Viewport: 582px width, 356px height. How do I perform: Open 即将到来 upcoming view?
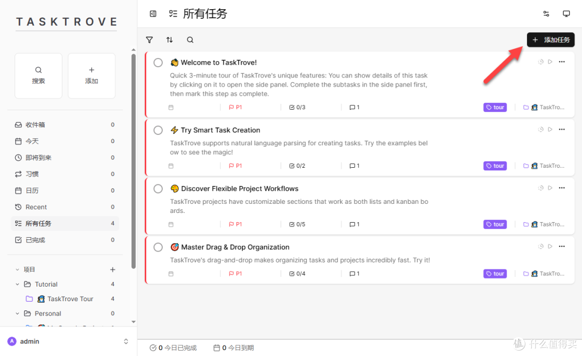click(x=65, y=158)
